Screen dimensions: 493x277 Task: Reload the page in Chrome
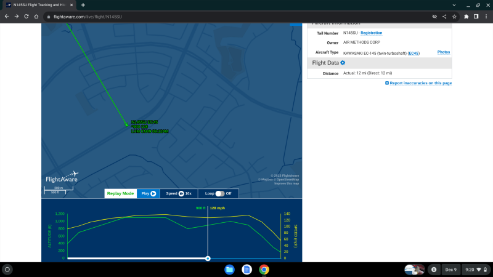26,16
